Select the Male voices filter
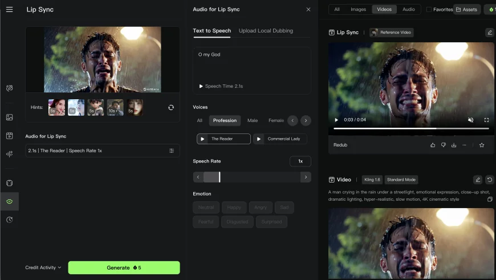Image resolution: width=496 pixels, height=280 pixels. pyautogui.click(x=253, y=120)
